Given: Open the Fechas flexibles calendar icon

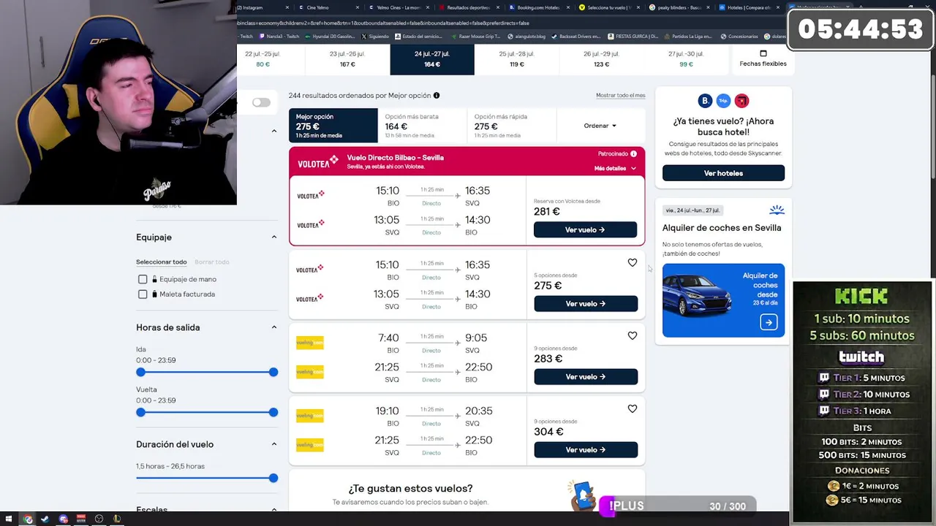Looking at the screenshot, I should 763,53.
